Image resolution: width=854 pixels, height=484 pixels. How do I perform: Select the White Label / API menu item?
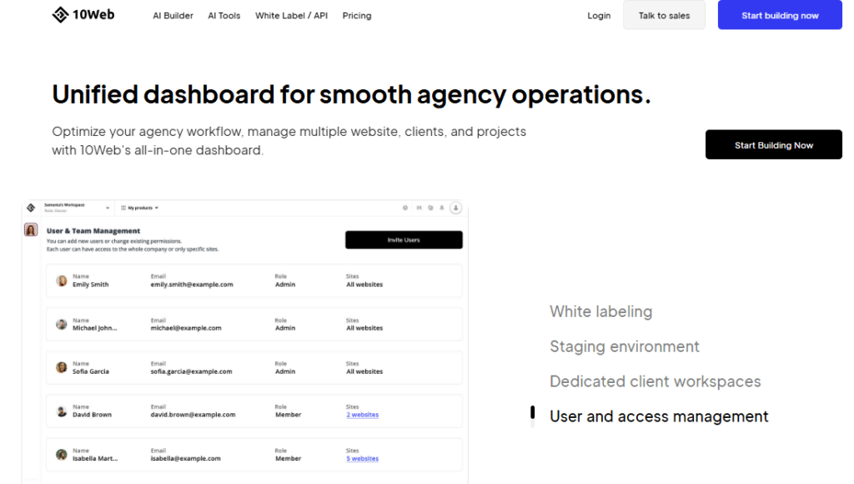(x=291, y=15)
